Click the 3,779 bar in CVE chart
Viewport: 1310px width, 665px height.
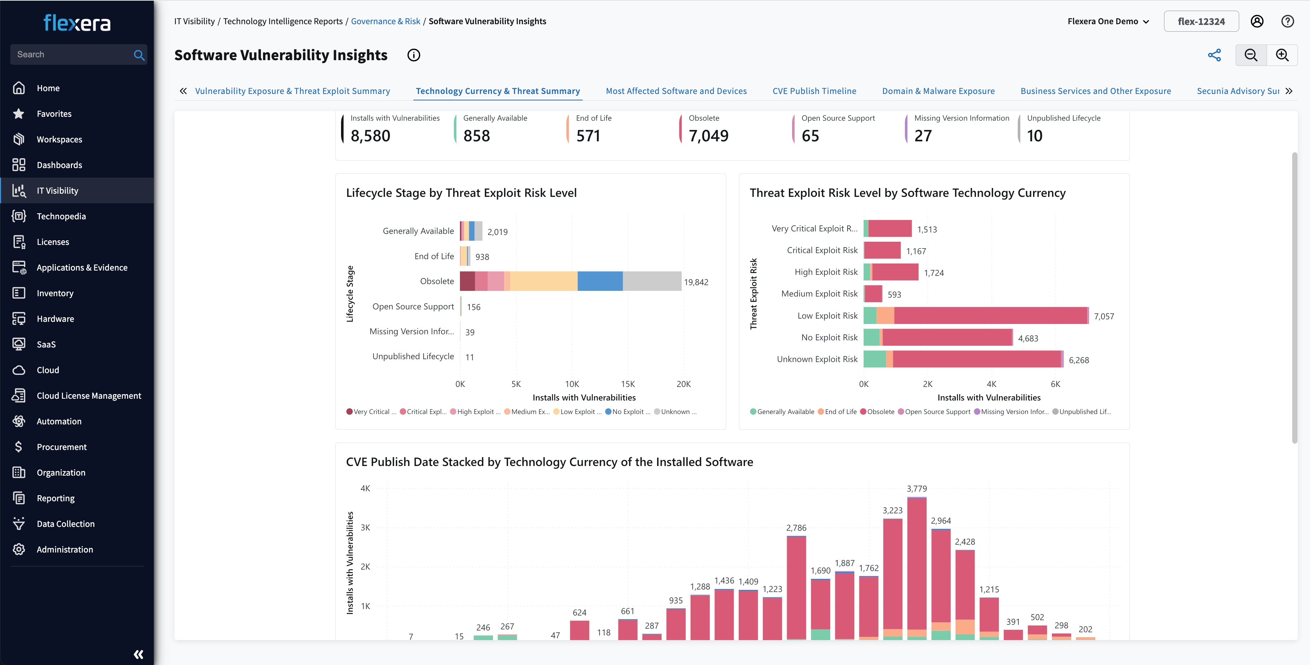point(916,568)
